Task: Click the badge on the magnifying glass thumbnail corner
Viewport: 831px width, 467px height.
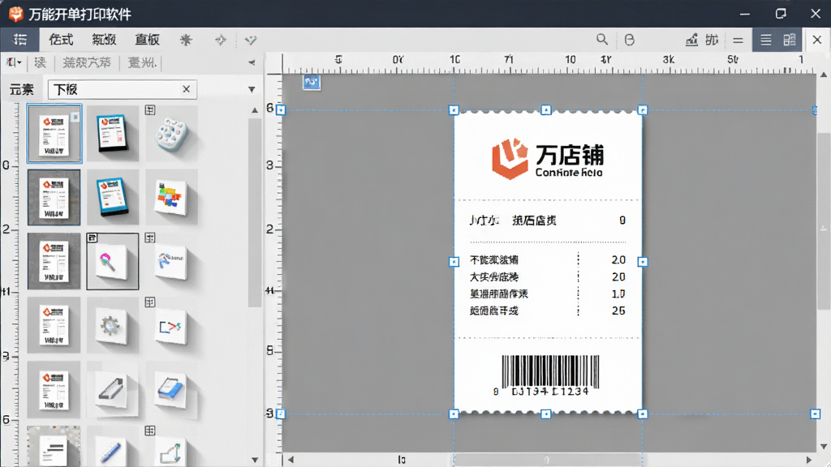Action: point(92,238)
